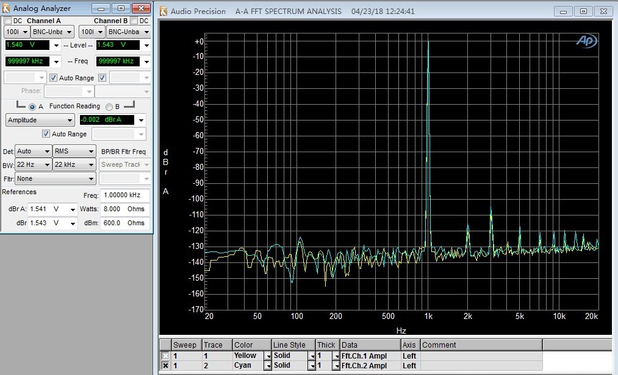Click the Left axis cell for trace 1
This screenshot has width=618, height=375.
411,356
